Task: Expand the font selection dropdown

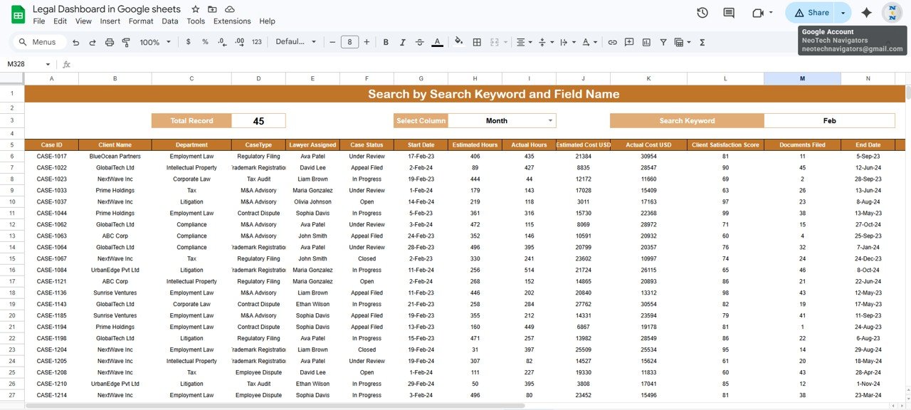Action: (x=313, y=42)
